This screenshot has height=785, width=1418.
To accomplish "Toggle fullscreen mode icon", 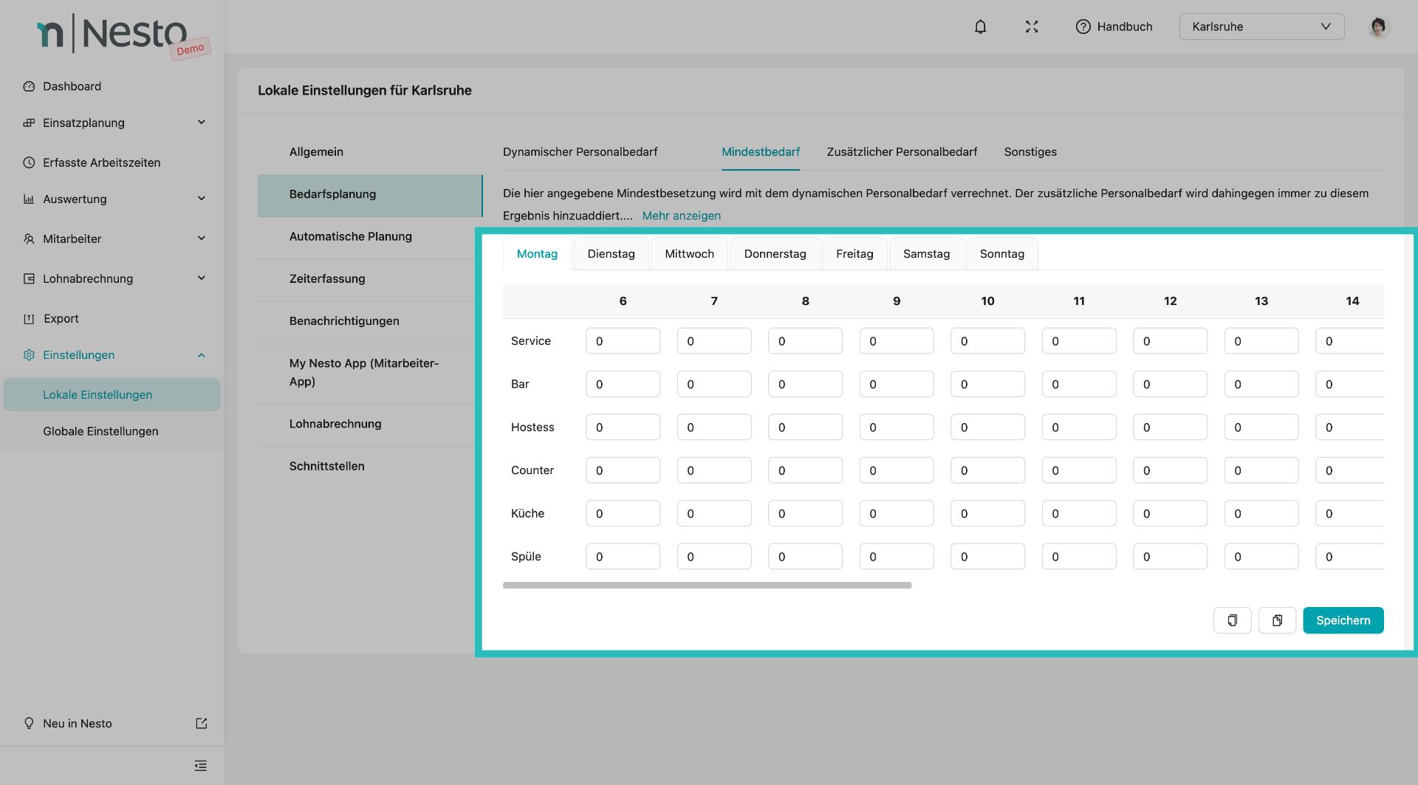I will 1032,27.
